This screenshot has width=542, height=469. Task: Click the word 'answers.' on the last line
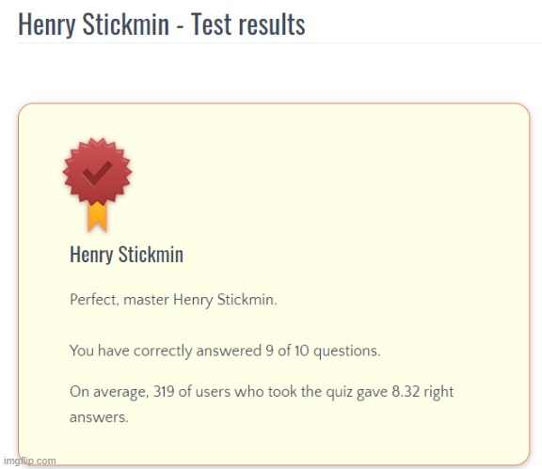pos(99,417)
